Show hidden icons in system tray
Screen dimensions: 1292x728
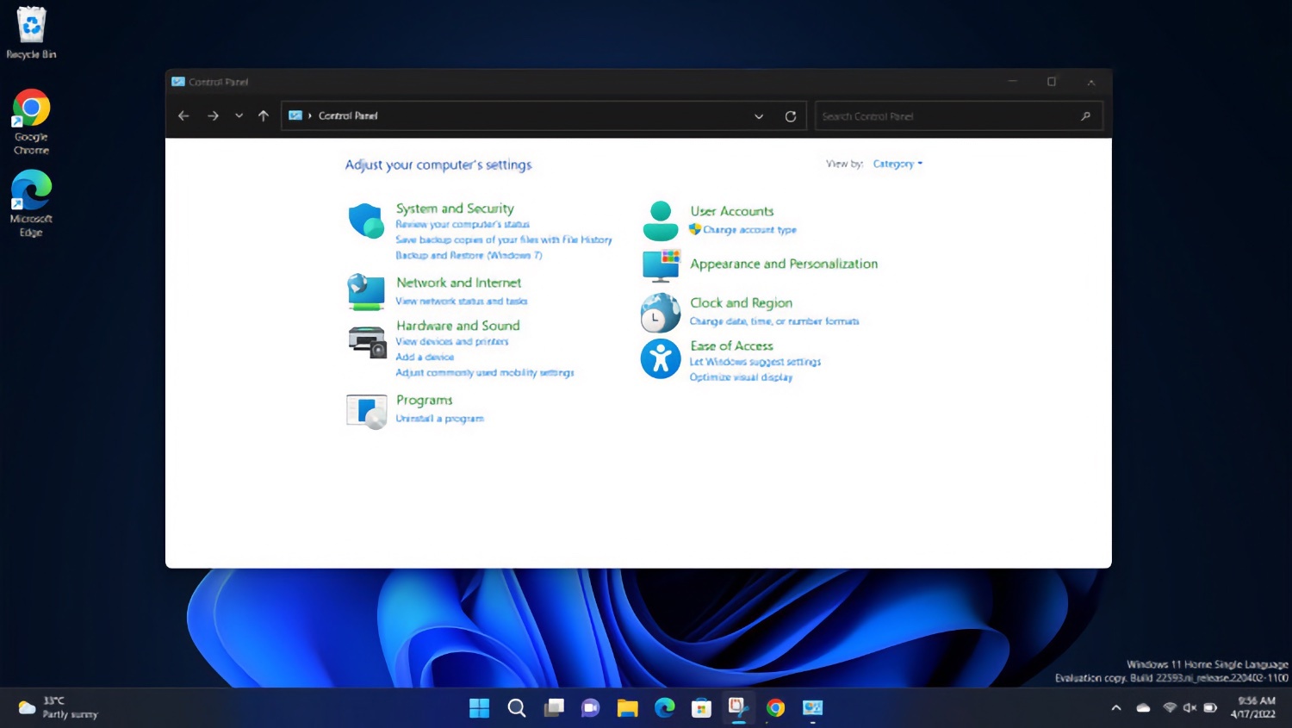pos(1116,708)
